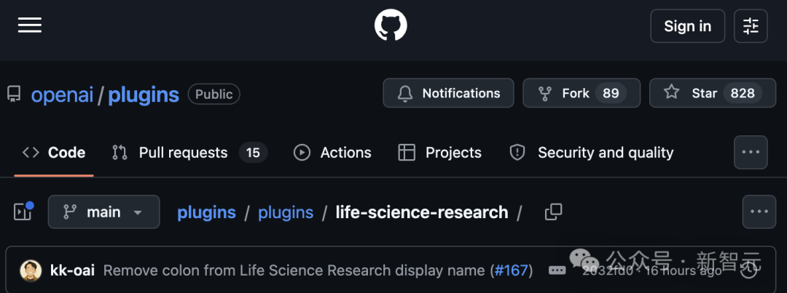Open the main branch dropdown
This screenshot has height=293, width=787.
pos(103,212)
